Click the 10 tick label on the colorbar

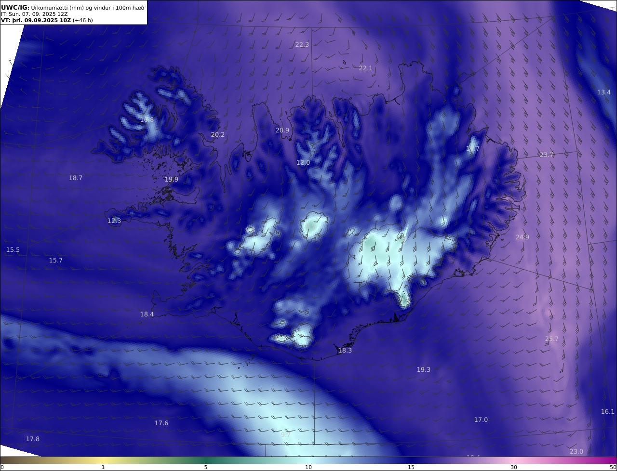308,468
